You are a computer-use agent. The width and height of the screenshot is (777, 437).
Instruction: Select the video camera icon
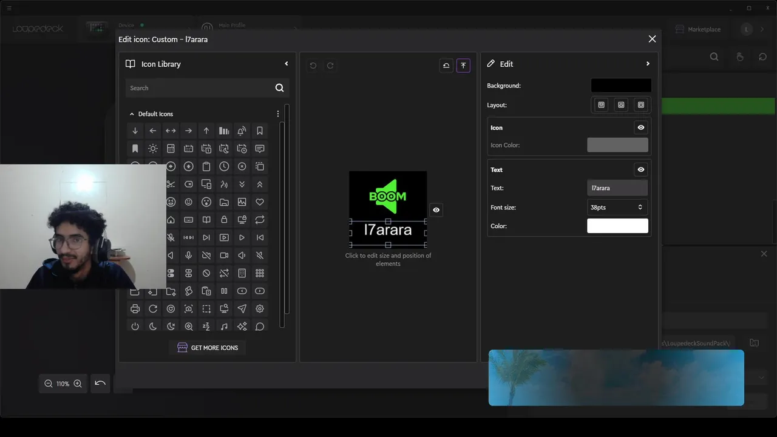224,256
